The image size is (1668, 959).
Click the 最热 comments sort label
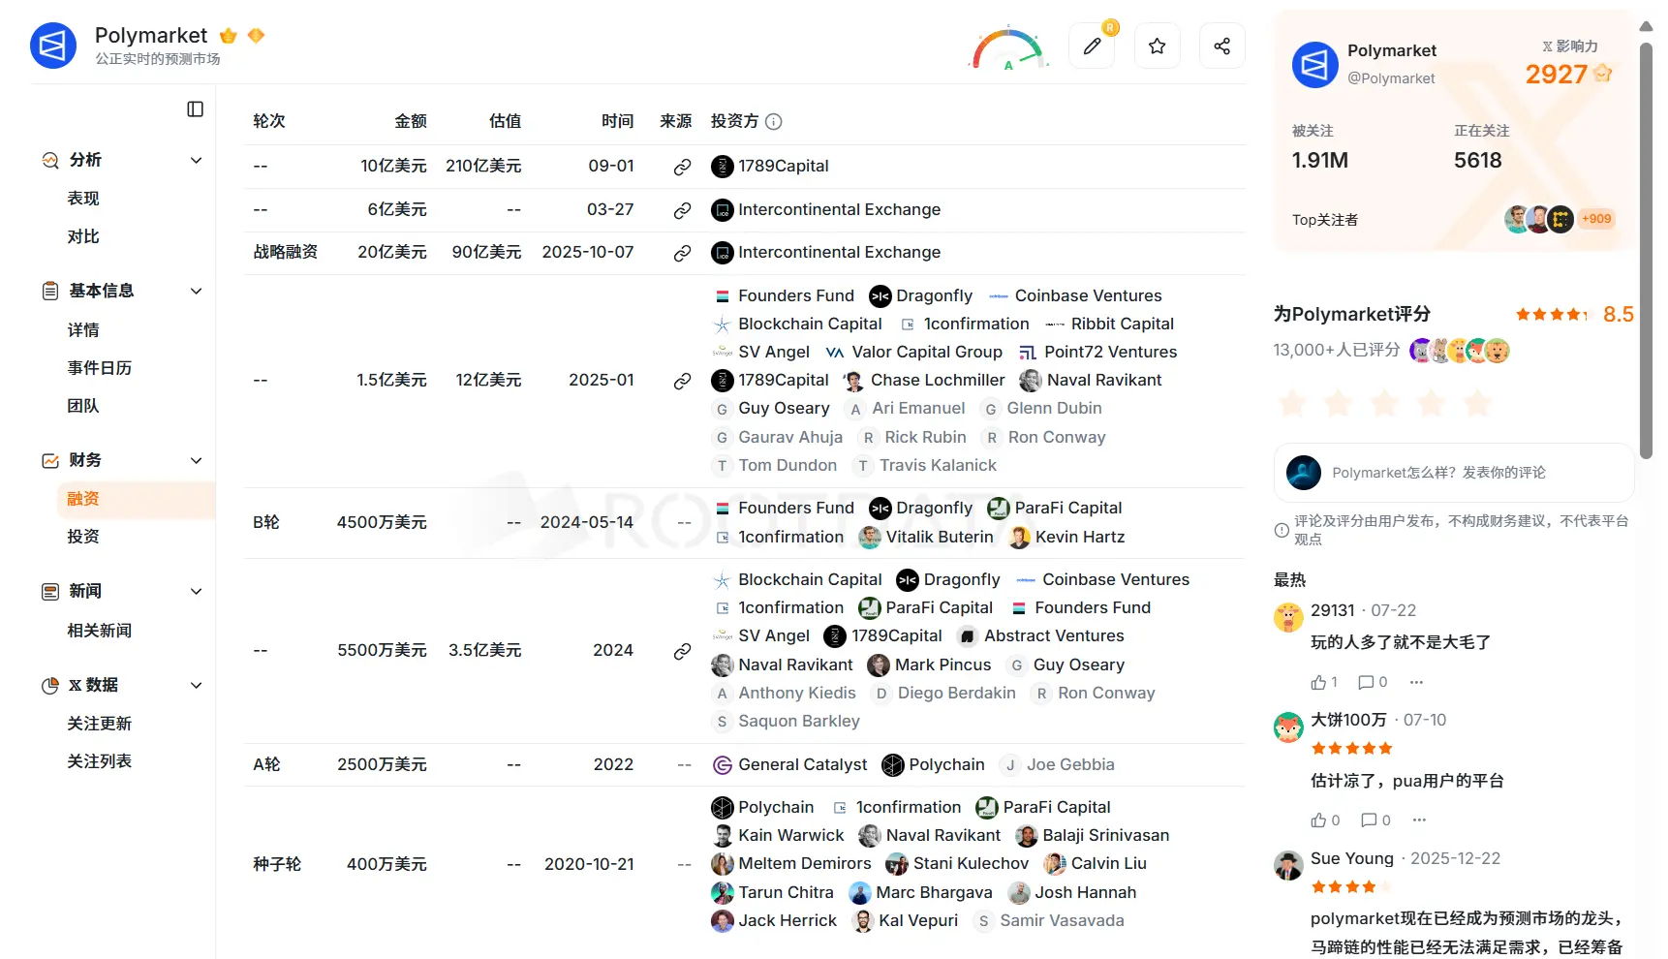tap(1289, 580)
